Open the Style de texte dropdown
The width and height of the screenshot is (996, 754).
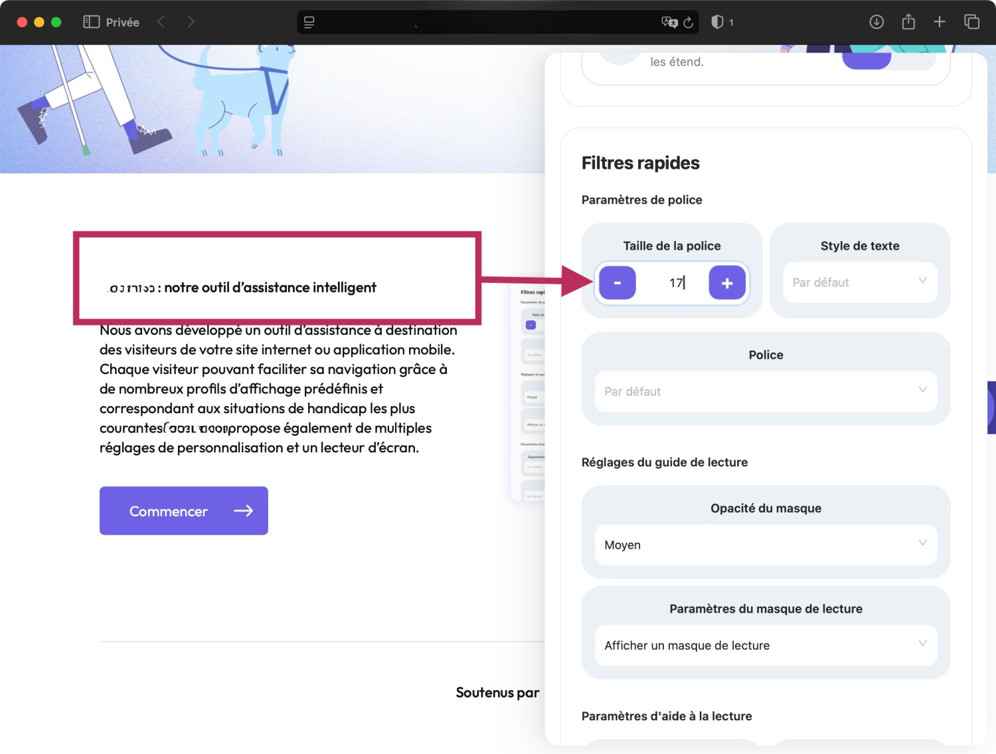[x=860, y=282]
